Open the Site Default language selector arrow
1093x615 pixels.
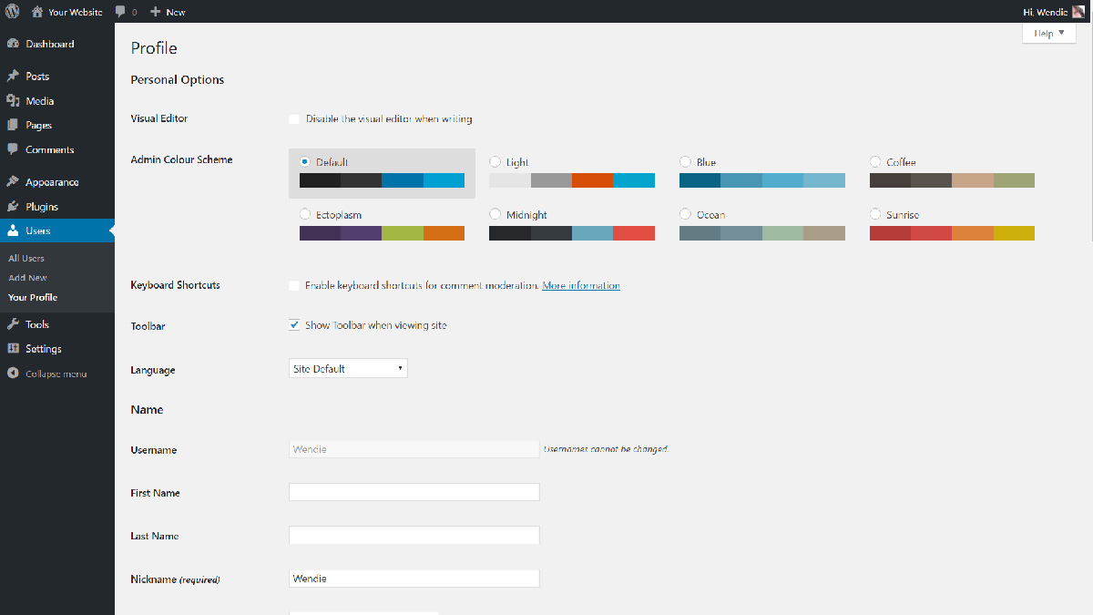[399, 368]
